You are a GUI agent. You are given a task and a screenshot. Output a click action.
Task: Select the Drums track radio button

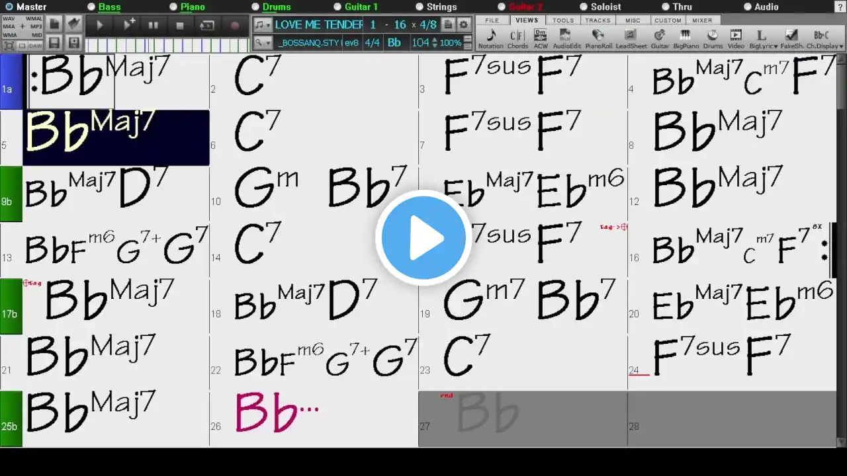pyautogui.click(x=255, y=7)
